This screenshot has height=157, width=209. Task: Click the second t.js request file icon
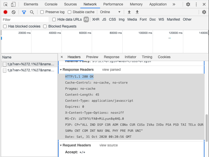click(x=5, y=70)
